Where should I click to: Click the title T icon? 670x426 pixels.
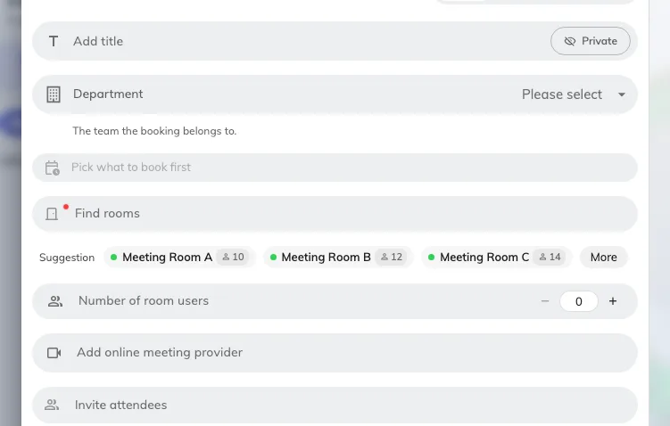click(54, 41)
